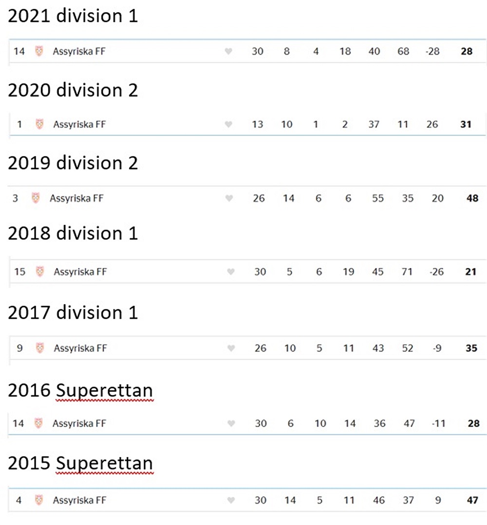Click Assyriska FF club crest in 2017 row

point(40,348)
